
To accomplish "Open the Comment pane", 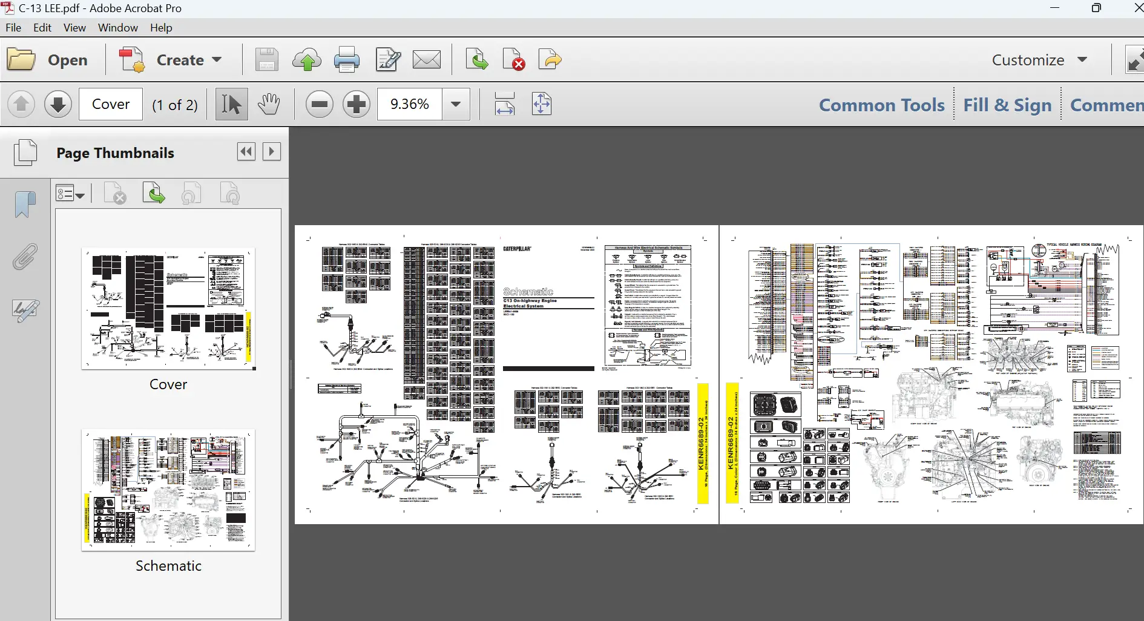I will 1106,105.
